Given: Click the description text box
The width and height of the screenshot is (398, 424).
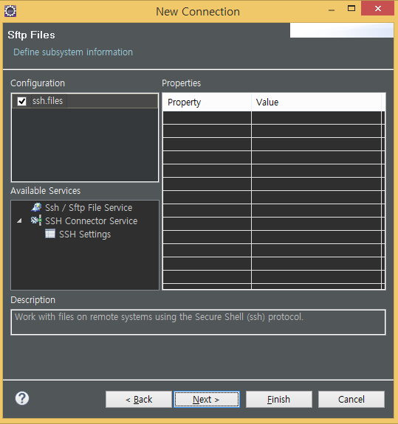Looking at the screenshot, I should click(198, 322).
